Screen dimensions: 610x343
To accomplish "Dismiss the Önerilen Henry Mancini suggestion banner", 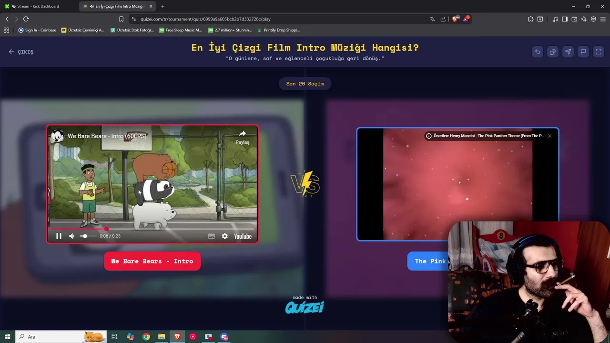I will (549, 136).
